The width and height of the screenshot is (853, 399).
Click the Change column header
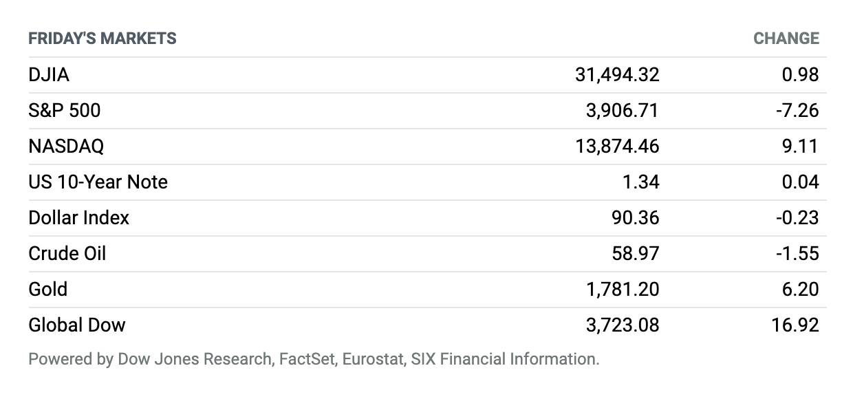(x=786, y=39)
